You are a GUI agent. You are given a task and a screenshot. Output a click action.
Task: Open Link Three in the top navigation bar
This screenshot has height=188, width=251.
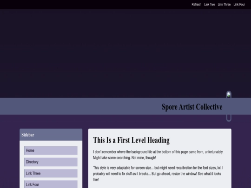click(224, 5)
